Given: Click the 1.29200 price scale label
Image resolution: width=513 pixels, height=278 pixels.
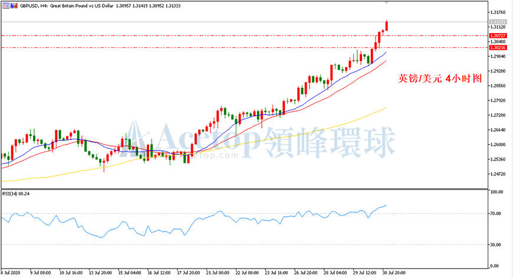Looking at the screenshot, I should (498, 71).
